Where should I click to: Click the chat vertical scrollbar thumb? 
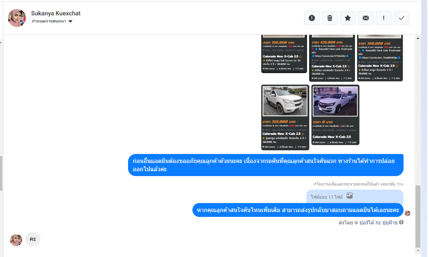[x=418, y=216]
